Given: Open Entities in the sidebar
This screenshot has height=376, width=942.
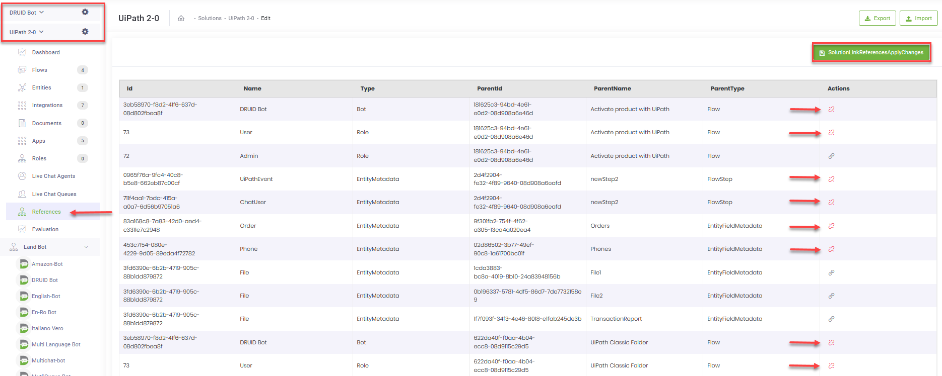Looking at the screenshot, I should pyautogui.click(x=42, y=87).
